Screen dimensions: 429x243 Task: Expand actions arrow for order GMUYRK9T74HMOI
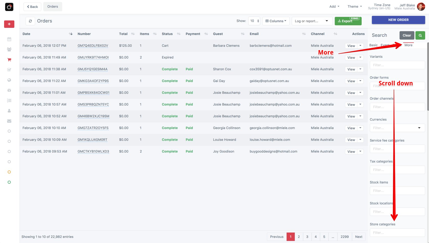tap(360, 57)
